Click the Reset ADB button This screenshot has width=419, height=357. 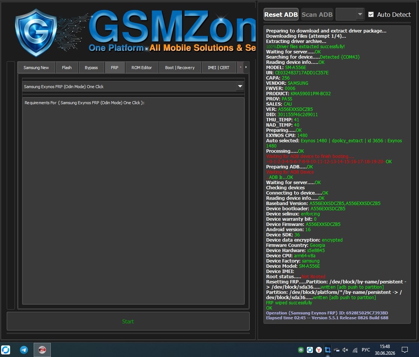click(281, 15)
